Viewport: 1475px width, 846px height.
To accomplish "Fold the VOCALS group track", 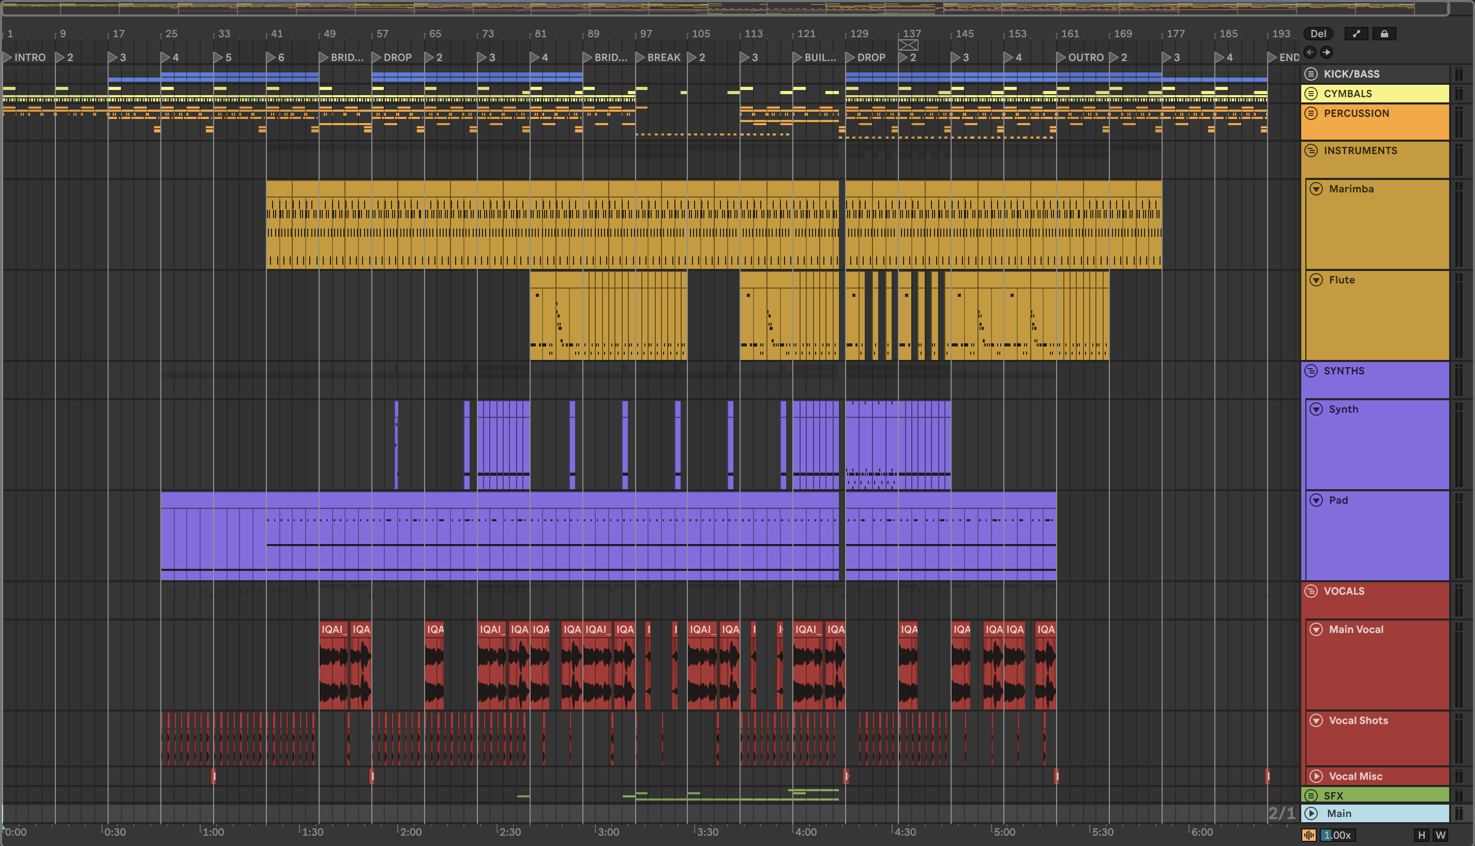I will [1311, 591].
